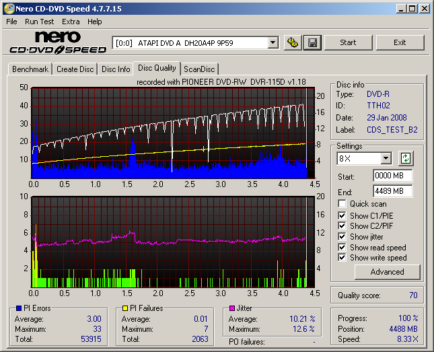The image size is (434, 352).
Task: Click the drive options icon next to drive selector
Action: 293,42
